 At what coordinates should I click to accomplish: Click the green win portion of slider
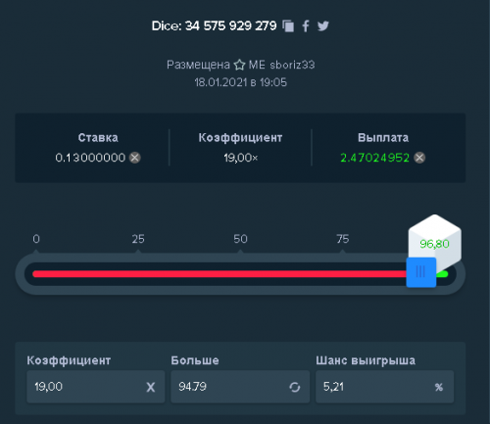coord(442,274)
